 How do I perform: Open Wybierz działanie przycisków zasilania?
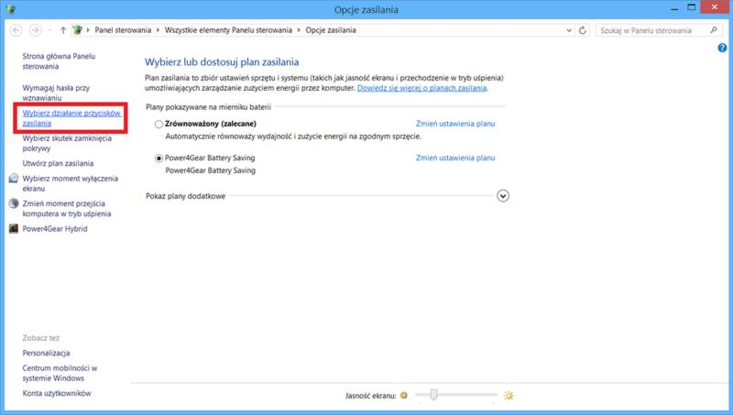(71, 118)
